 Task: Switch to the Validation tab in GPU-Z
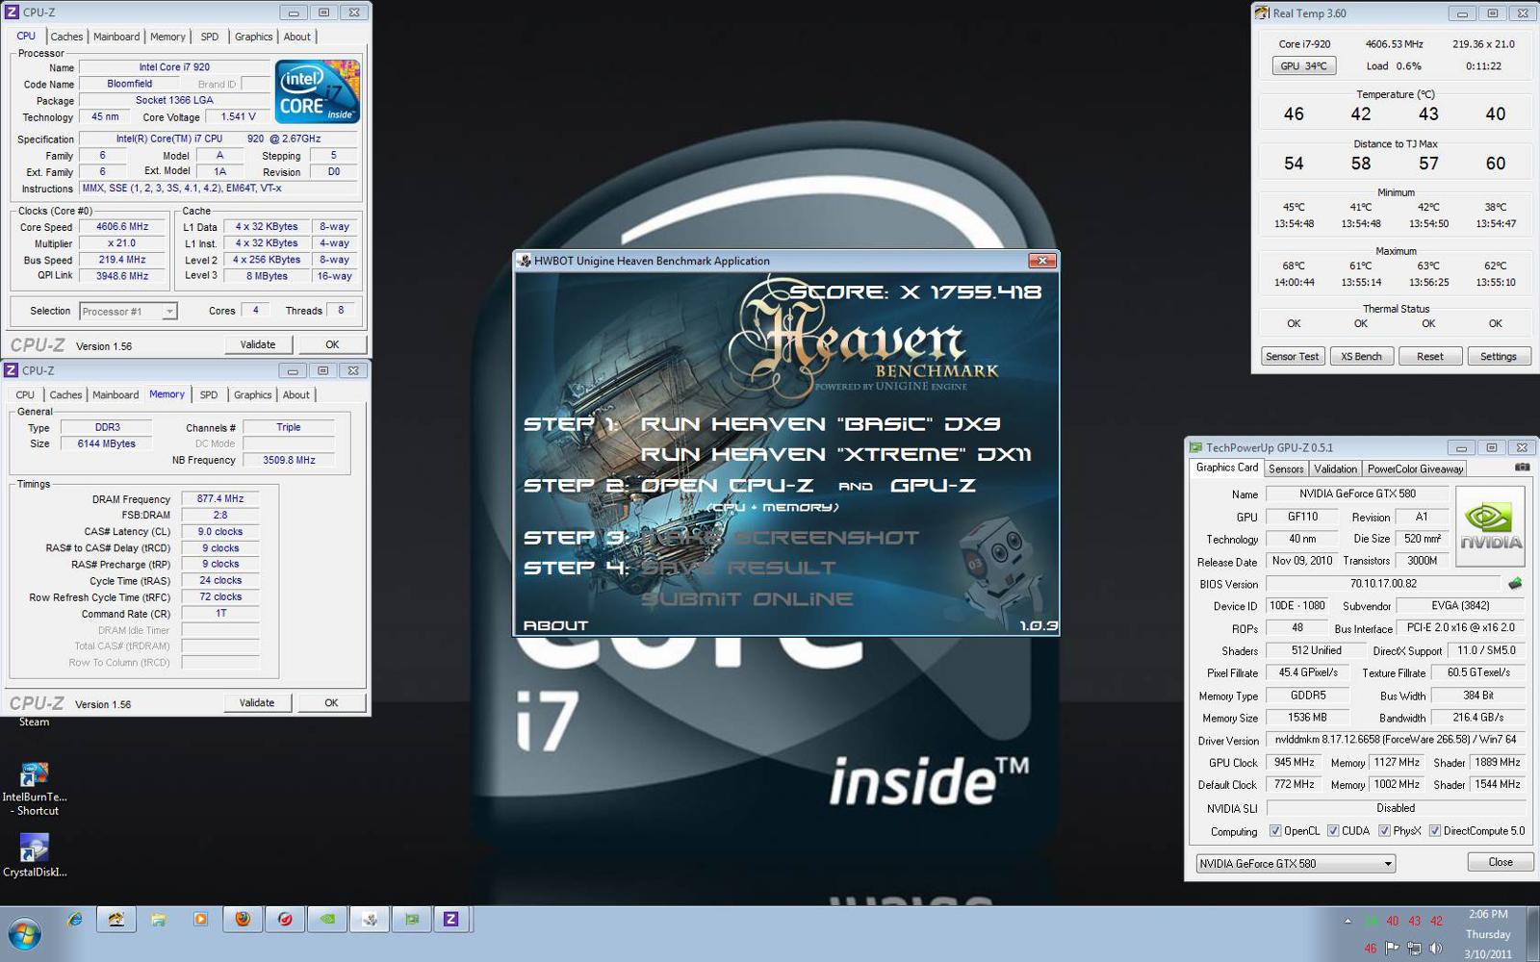click(x=1335, y=468)
